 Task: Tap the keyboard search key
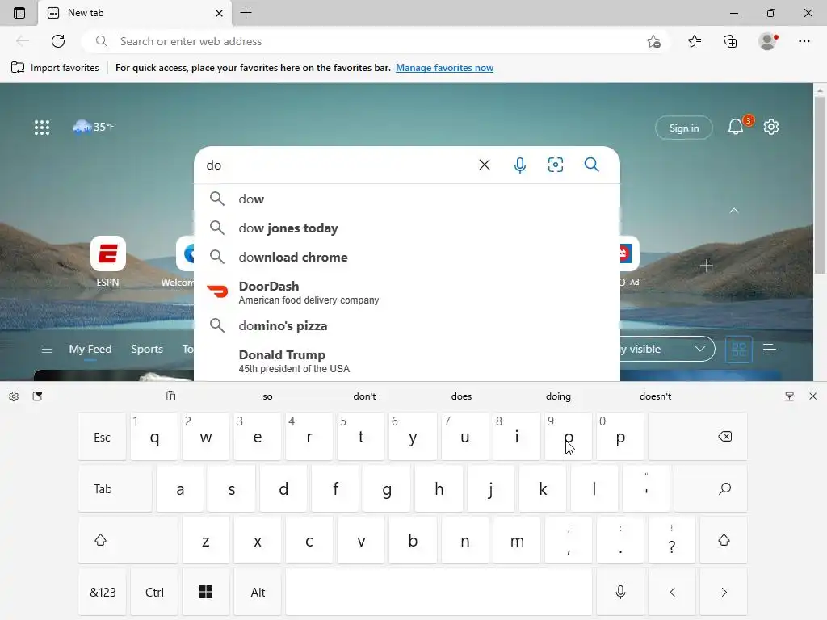point(711,488)
